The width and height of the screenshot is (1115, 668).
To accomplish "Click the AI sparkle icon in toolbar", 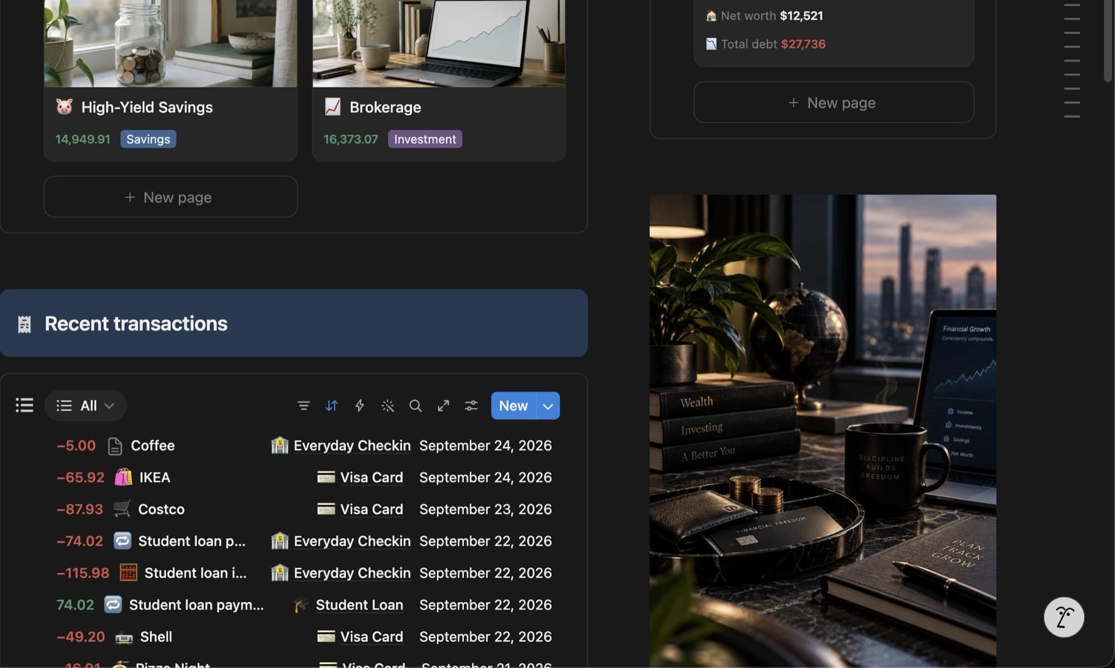I will (387, 406).
